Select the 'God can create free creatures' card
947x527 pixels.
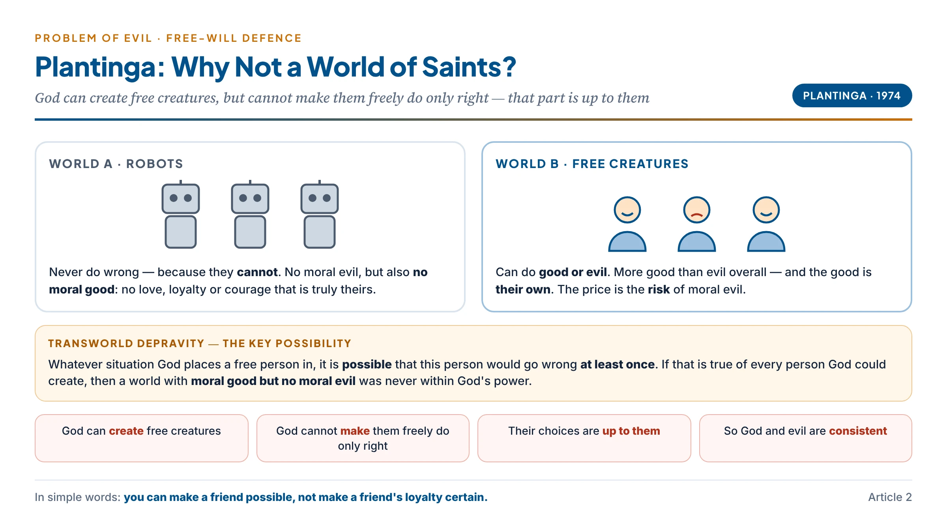[x=142, y=438]
